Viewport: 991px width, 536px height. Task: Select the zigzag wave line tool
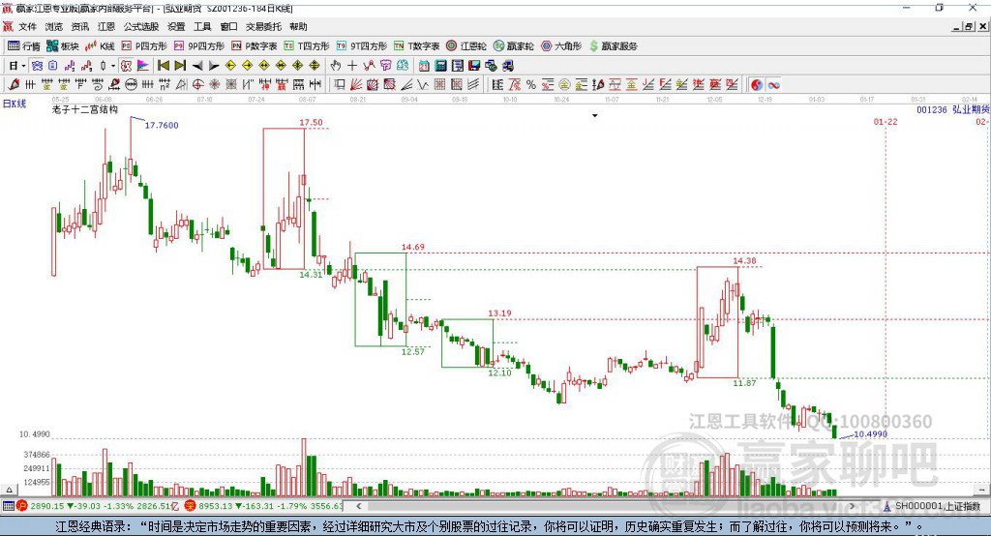tap(423, 85)
